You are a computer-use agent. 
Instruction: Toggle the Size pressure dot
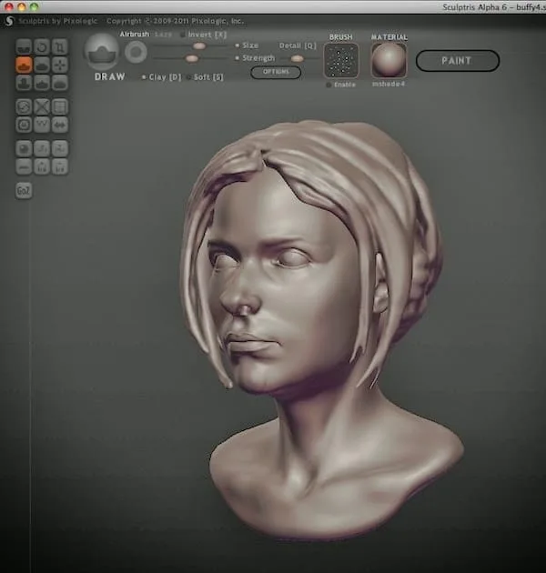coord(237,45)
